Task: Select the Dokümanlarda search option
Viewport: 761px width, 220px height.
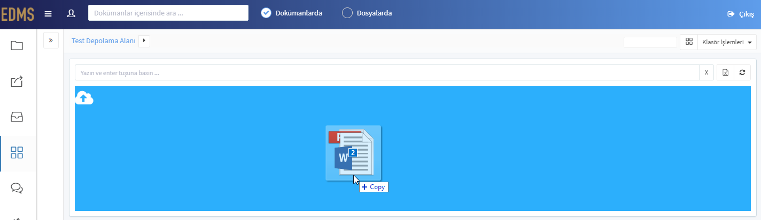Action: 292,13
